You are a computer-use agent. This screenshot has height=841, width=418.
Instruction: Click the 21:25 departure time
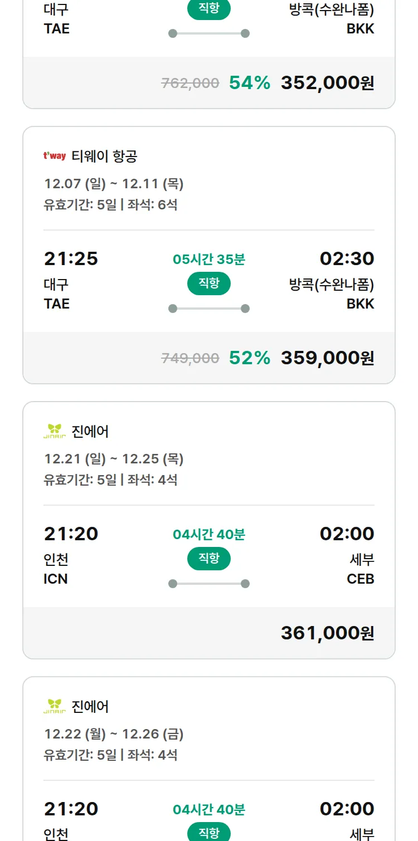point(71,258)
